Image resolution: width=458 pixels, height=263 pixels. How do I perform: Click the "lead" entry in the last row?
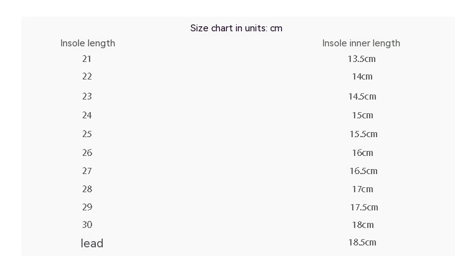[x=92, y=243]
